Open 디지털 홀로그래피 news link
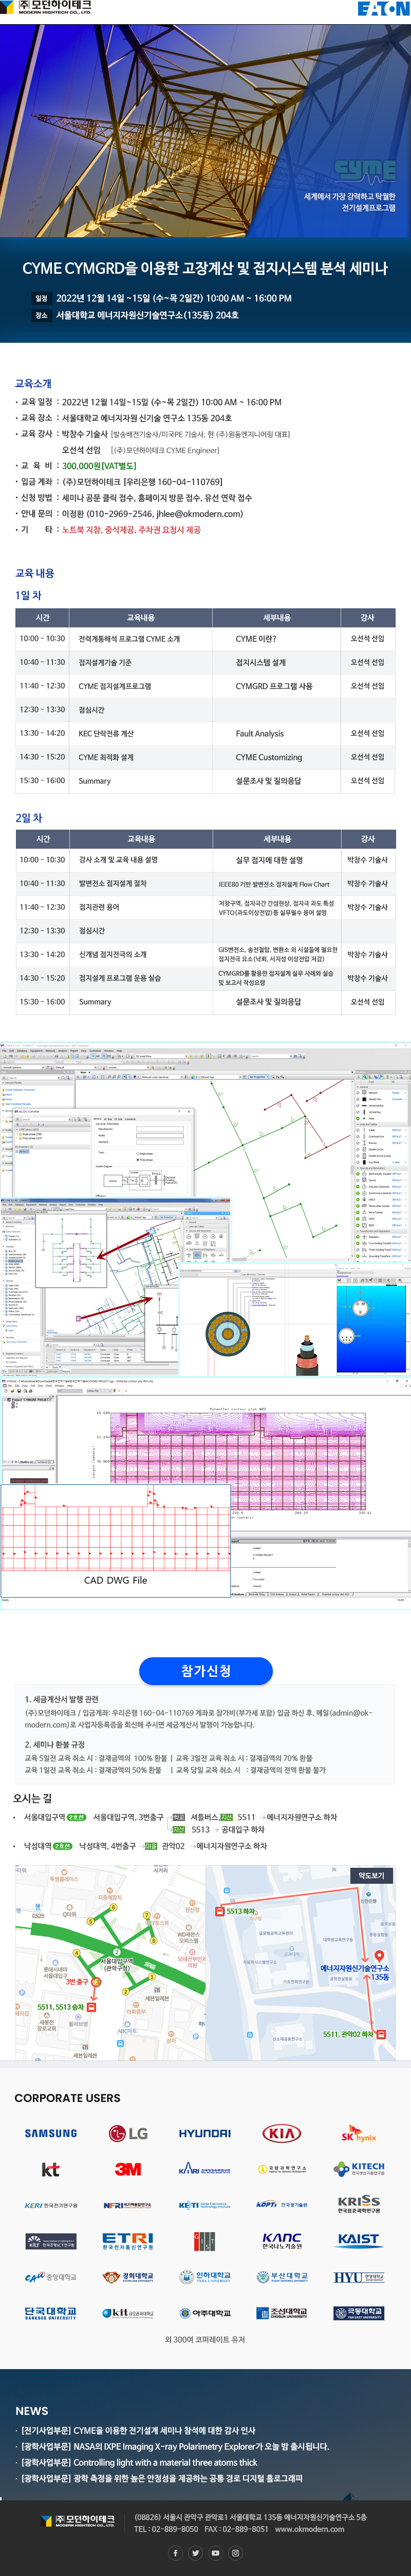This screenshot has width=411, height=2576. click(162, 2478)
